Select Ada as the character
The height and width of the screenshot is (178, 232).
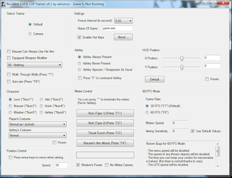41,100
